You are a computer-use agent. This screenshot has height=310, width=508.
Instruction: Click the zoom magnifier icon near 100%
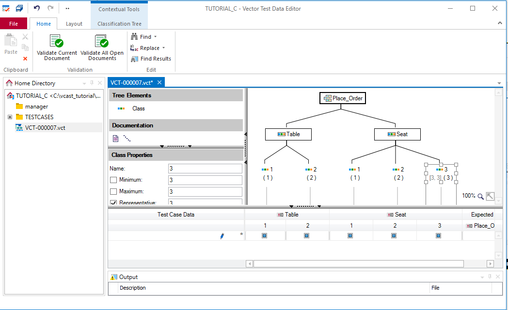482,196
